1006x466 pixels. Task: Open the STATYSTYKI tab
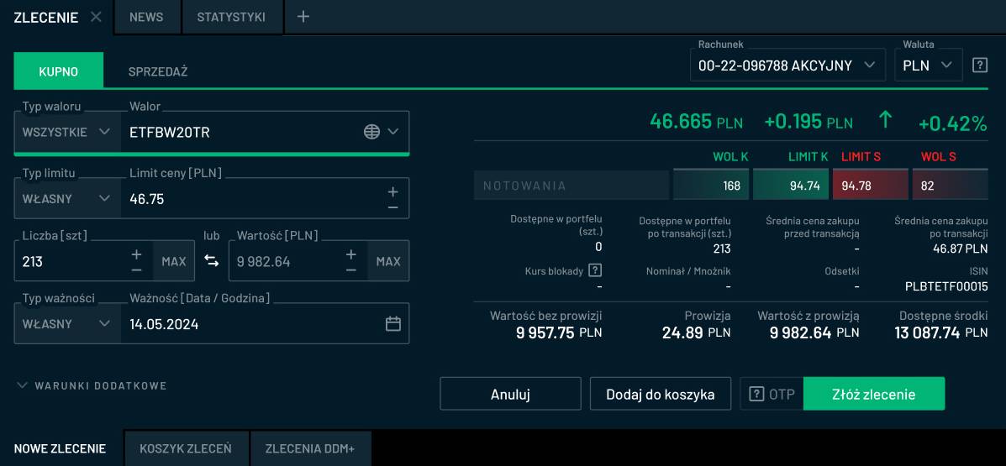pos(231,17)
